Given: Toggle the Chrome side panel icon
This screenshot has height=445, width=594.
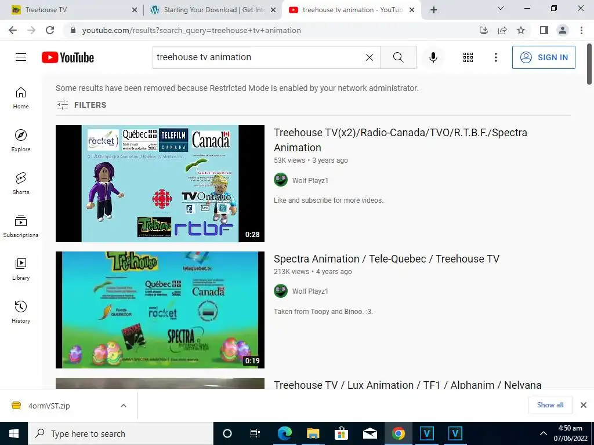Looking at the screenshot, I should pyautogui.click(x=544, y=30).
